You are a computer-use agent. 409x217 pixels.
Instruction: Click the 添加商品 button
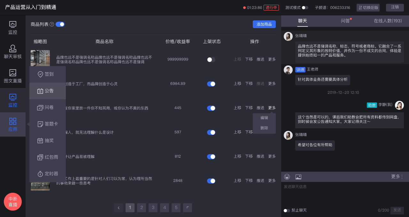click(x=264, y=24)
